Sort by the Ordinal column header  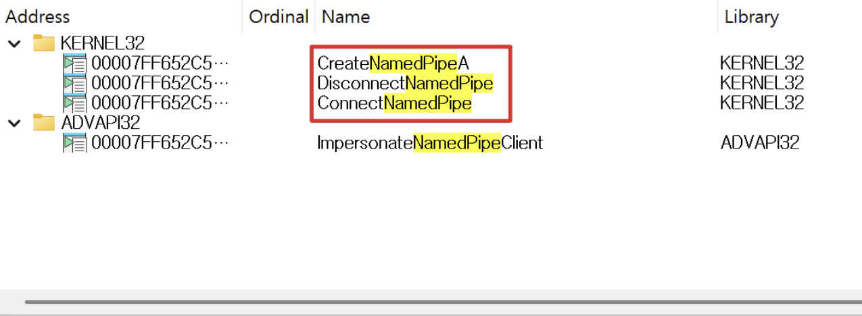[x=279, y=17]
